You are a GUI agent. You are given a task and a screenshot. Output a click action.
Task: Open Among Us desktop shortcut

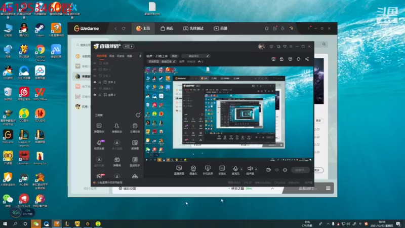40,158
